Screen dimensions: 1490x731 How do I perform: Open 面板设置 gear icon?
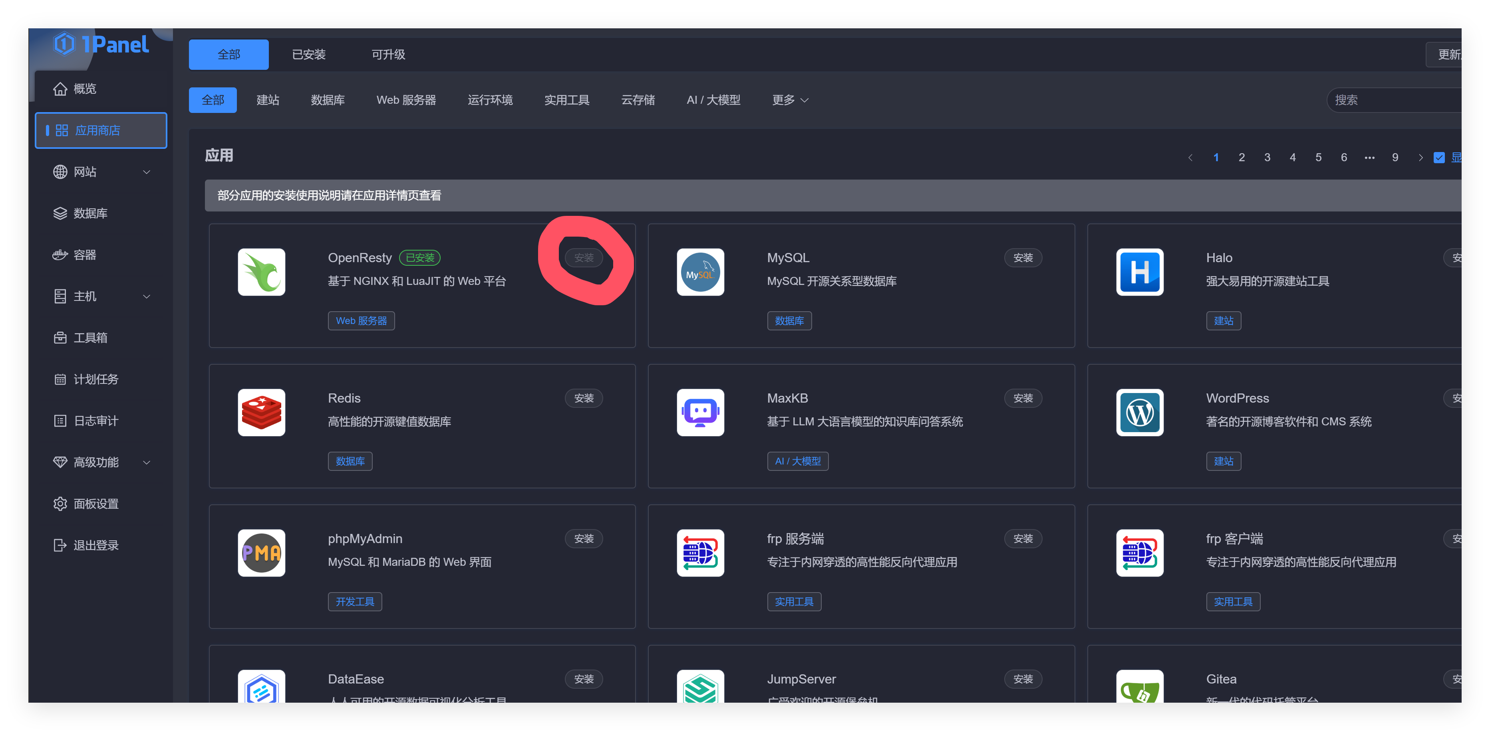point(60,504)
